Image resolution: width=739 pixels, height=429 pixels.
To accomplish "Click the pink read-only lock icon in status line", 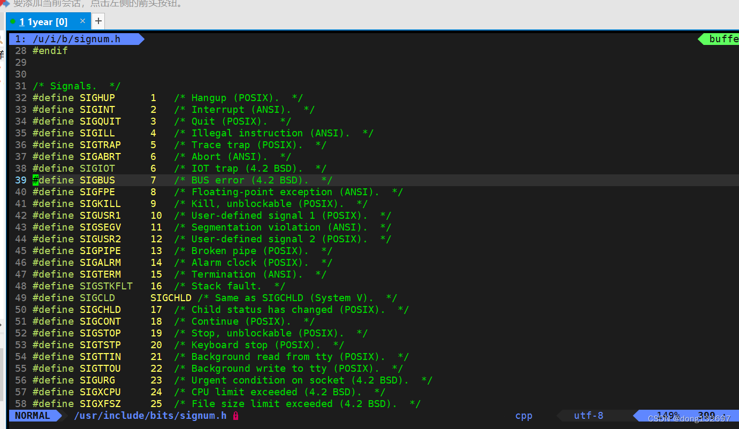I will [235, 416].
